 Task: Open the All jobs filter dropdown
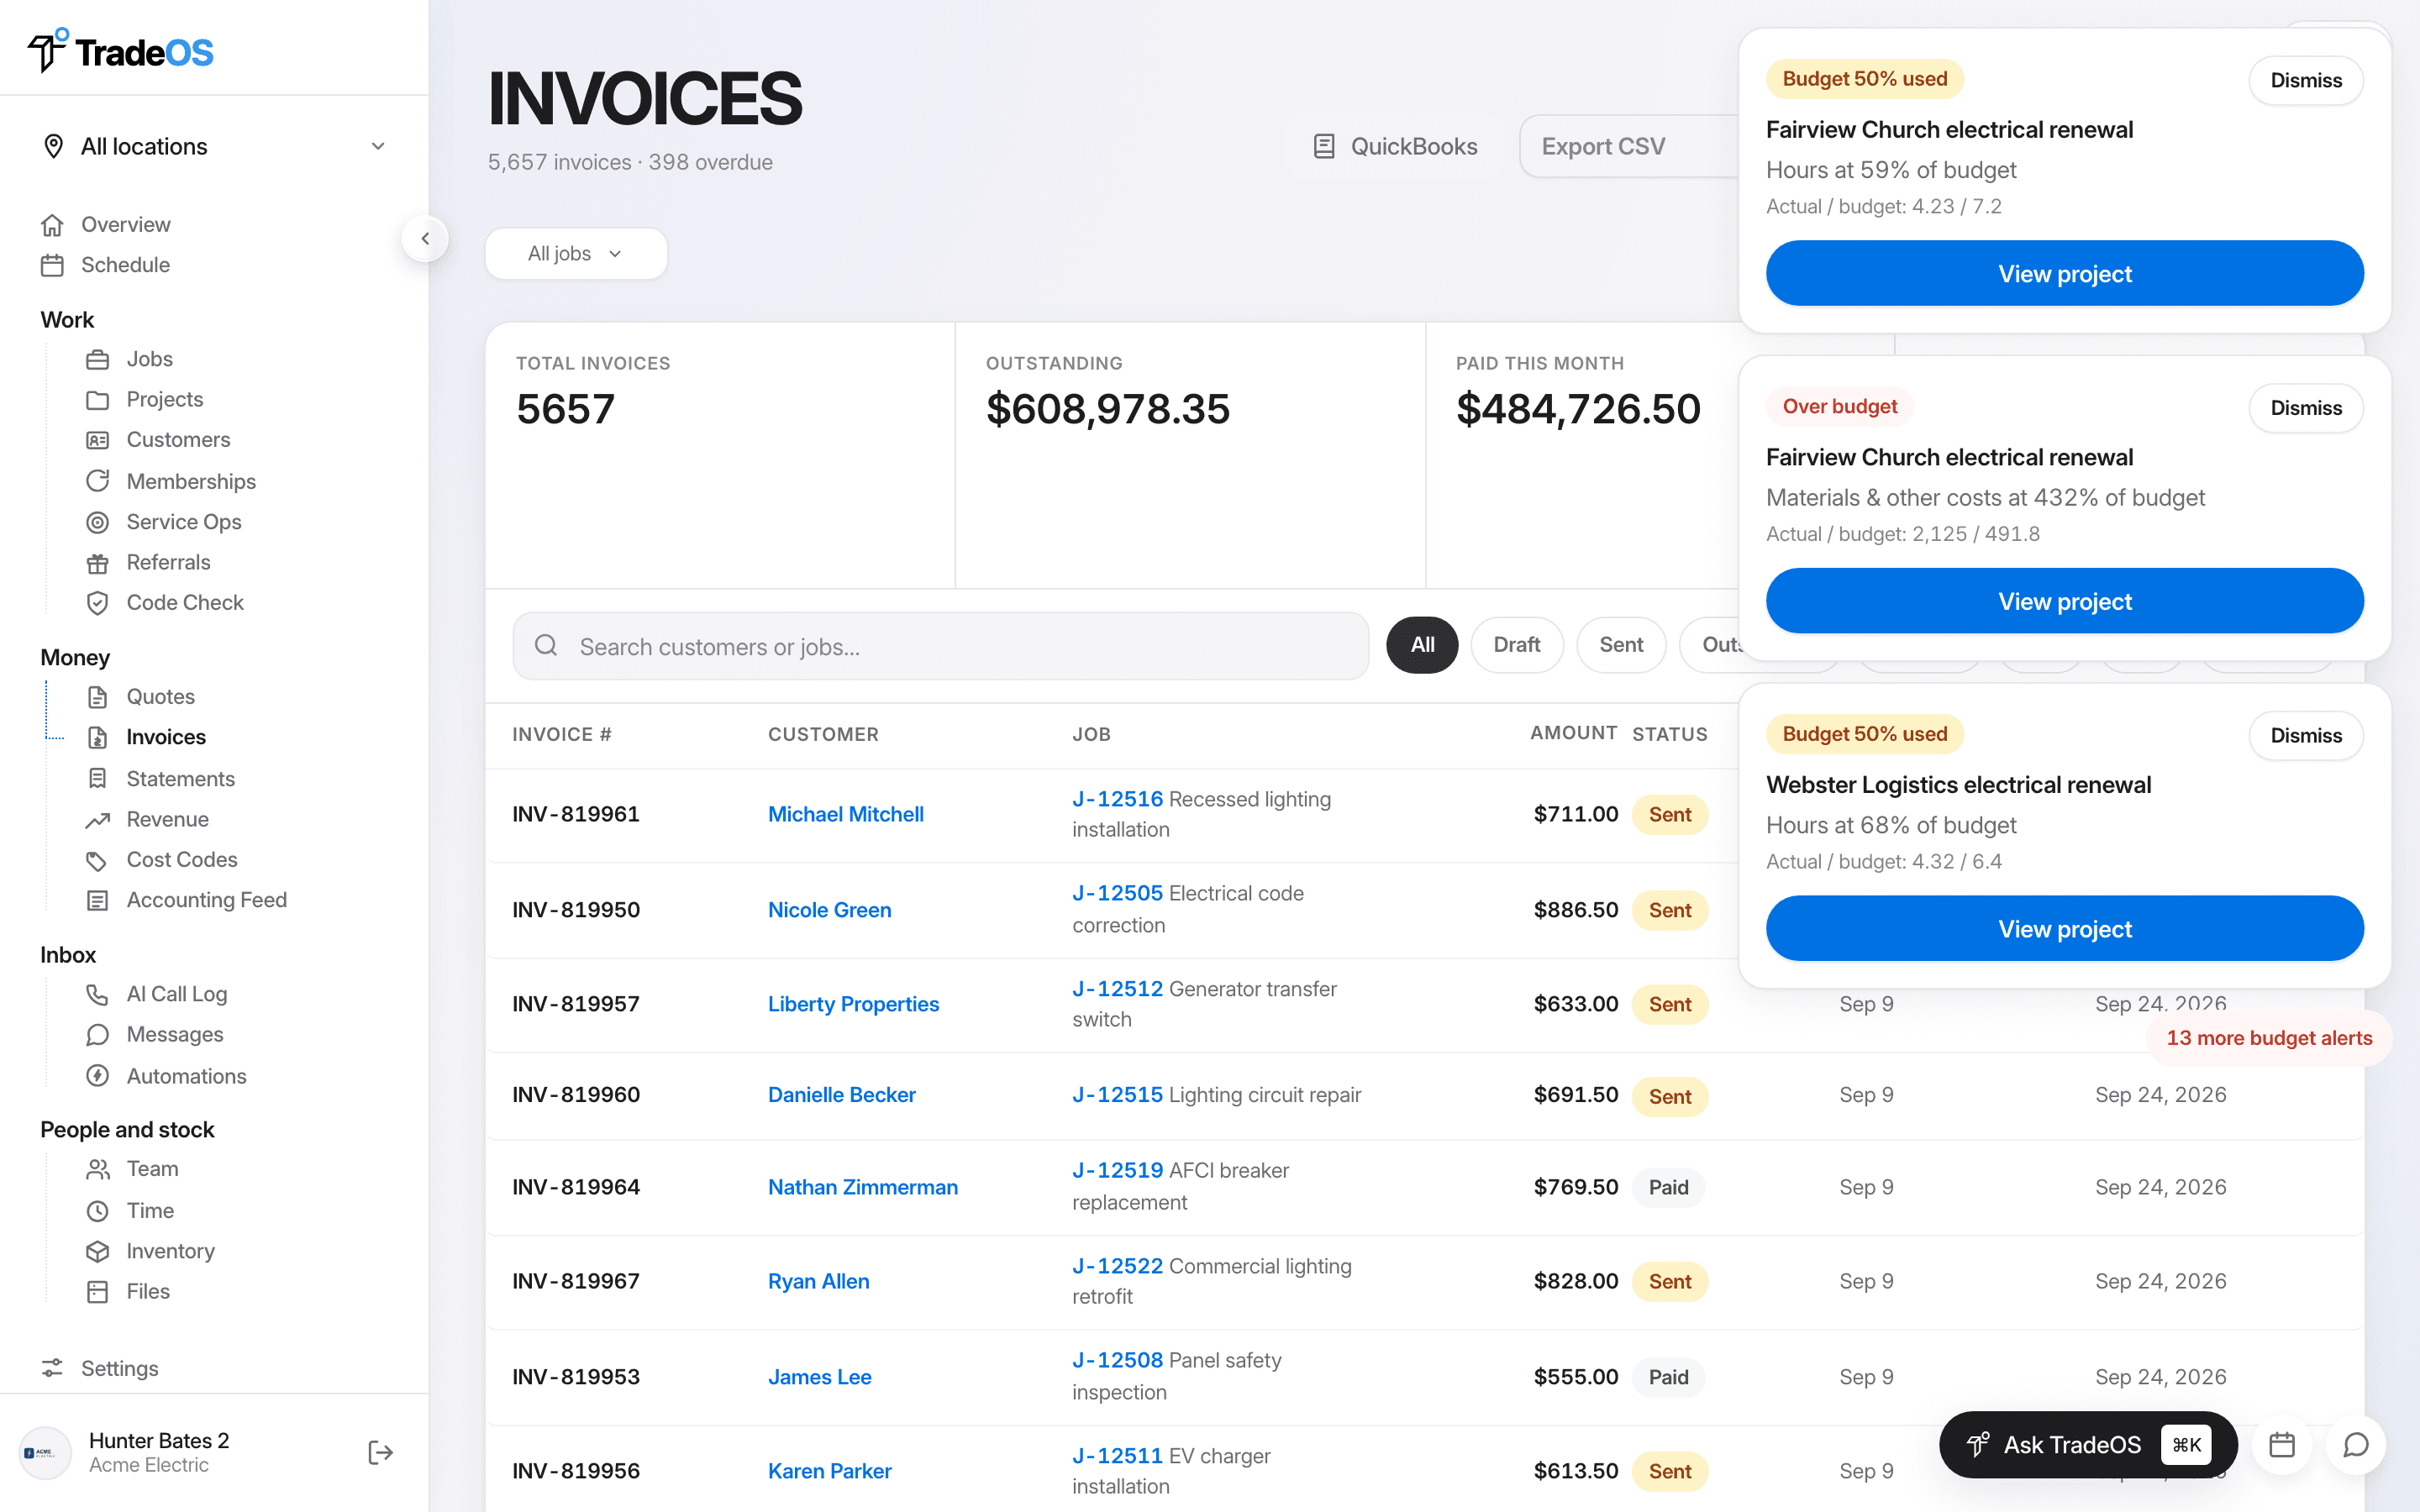pos(576,254)
